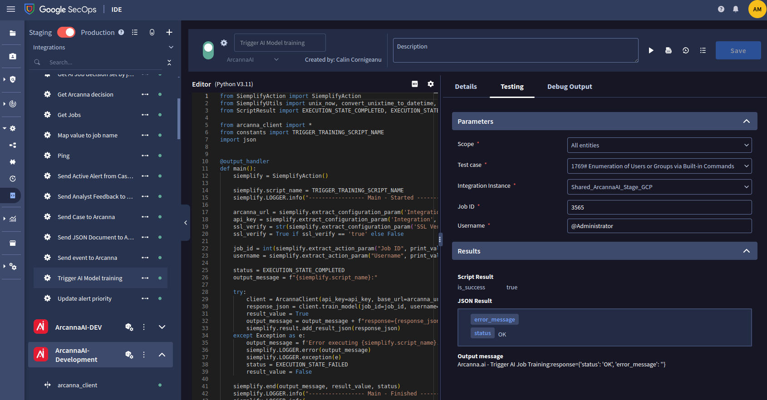Switch to the Debug Output tab
Viewport: 767px width, 400px height.
[x=570, y=87]
